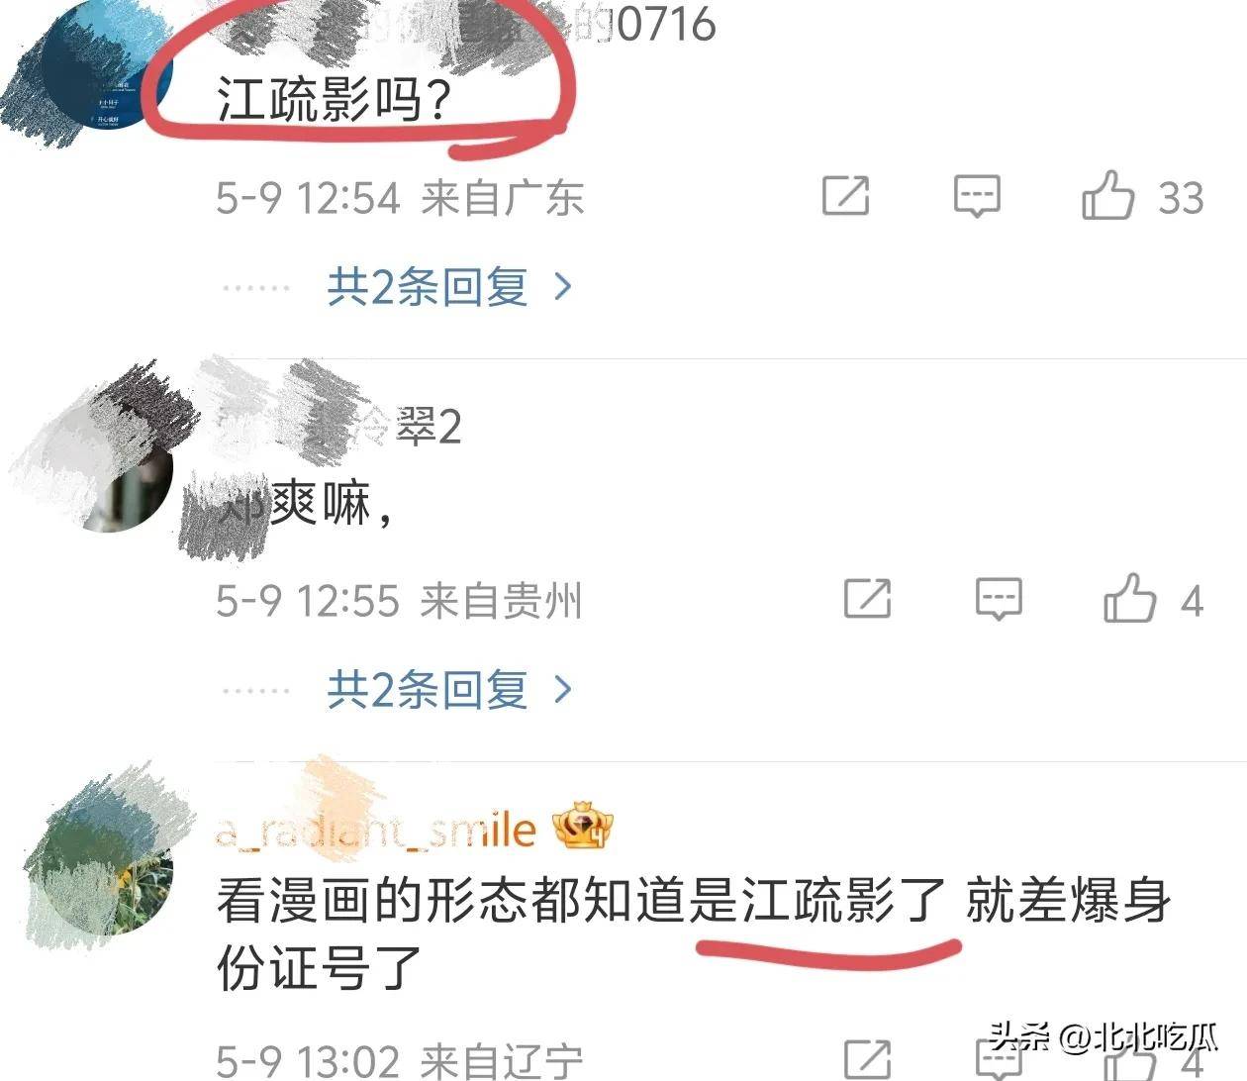Tap the repost icon on the 13:02 comment

pos(867,1059)
